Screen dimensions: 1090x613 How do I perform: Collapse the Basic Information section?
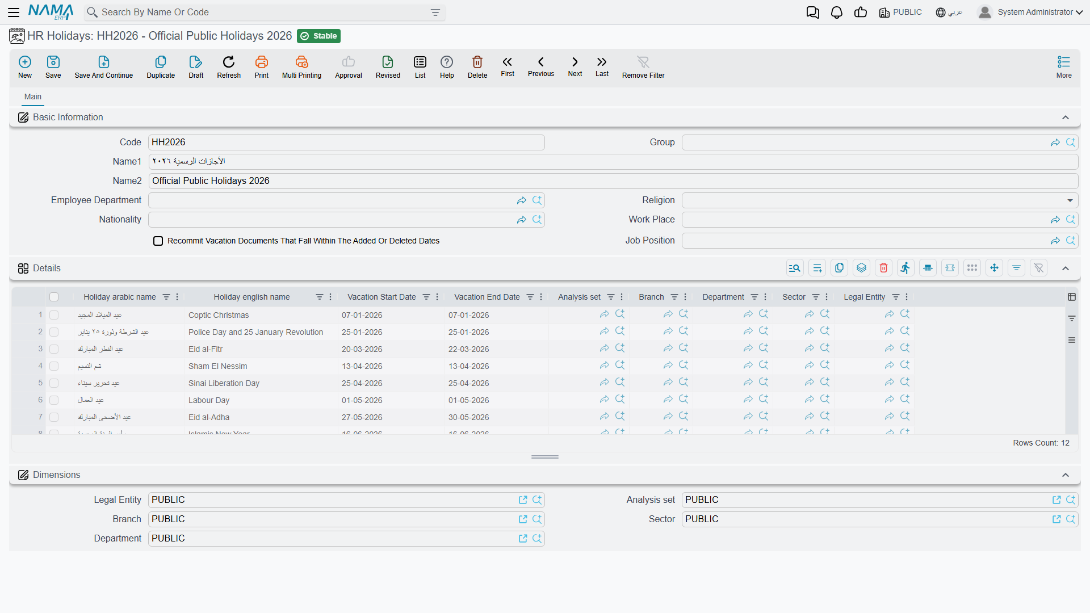coord(1066,117)
